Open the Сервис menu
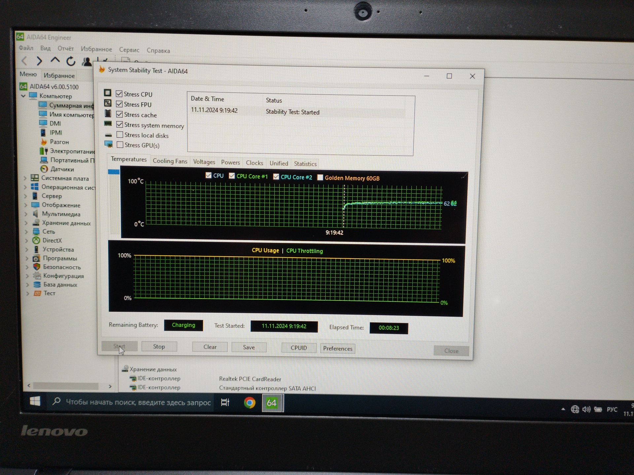 129,50
